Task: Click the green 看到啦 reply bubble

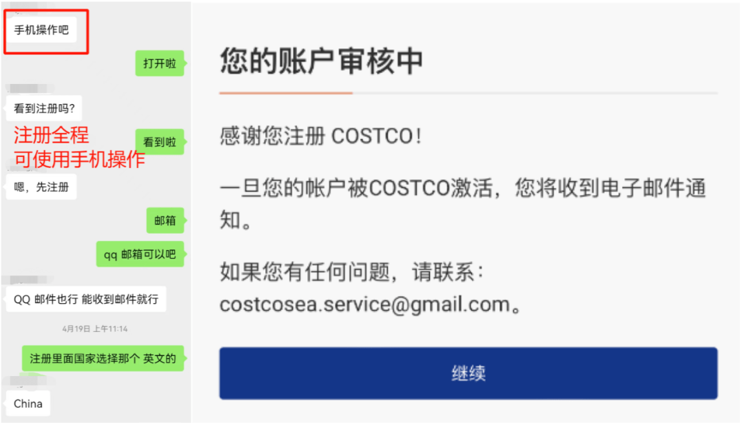Action: coord(160,142)
